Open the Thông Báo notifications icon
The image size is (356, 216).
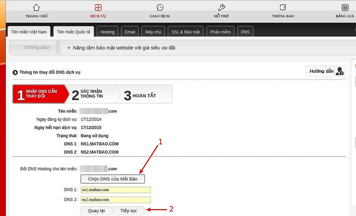[283, 8]
